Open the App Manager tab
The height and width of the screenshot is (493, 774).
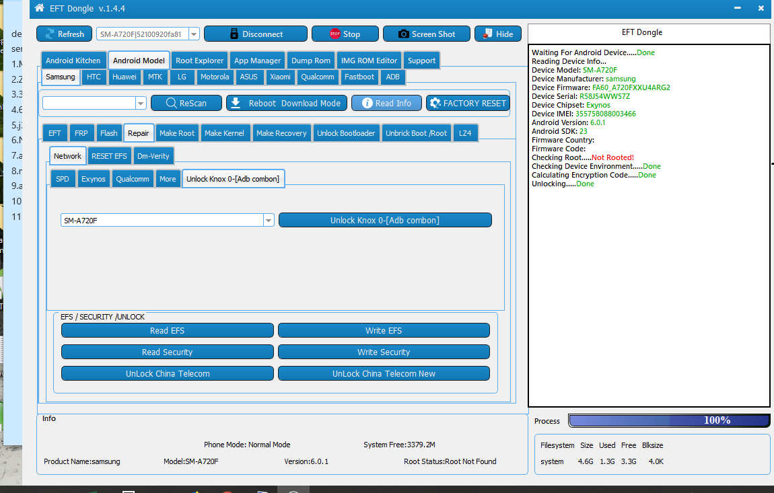pos(257,61)
